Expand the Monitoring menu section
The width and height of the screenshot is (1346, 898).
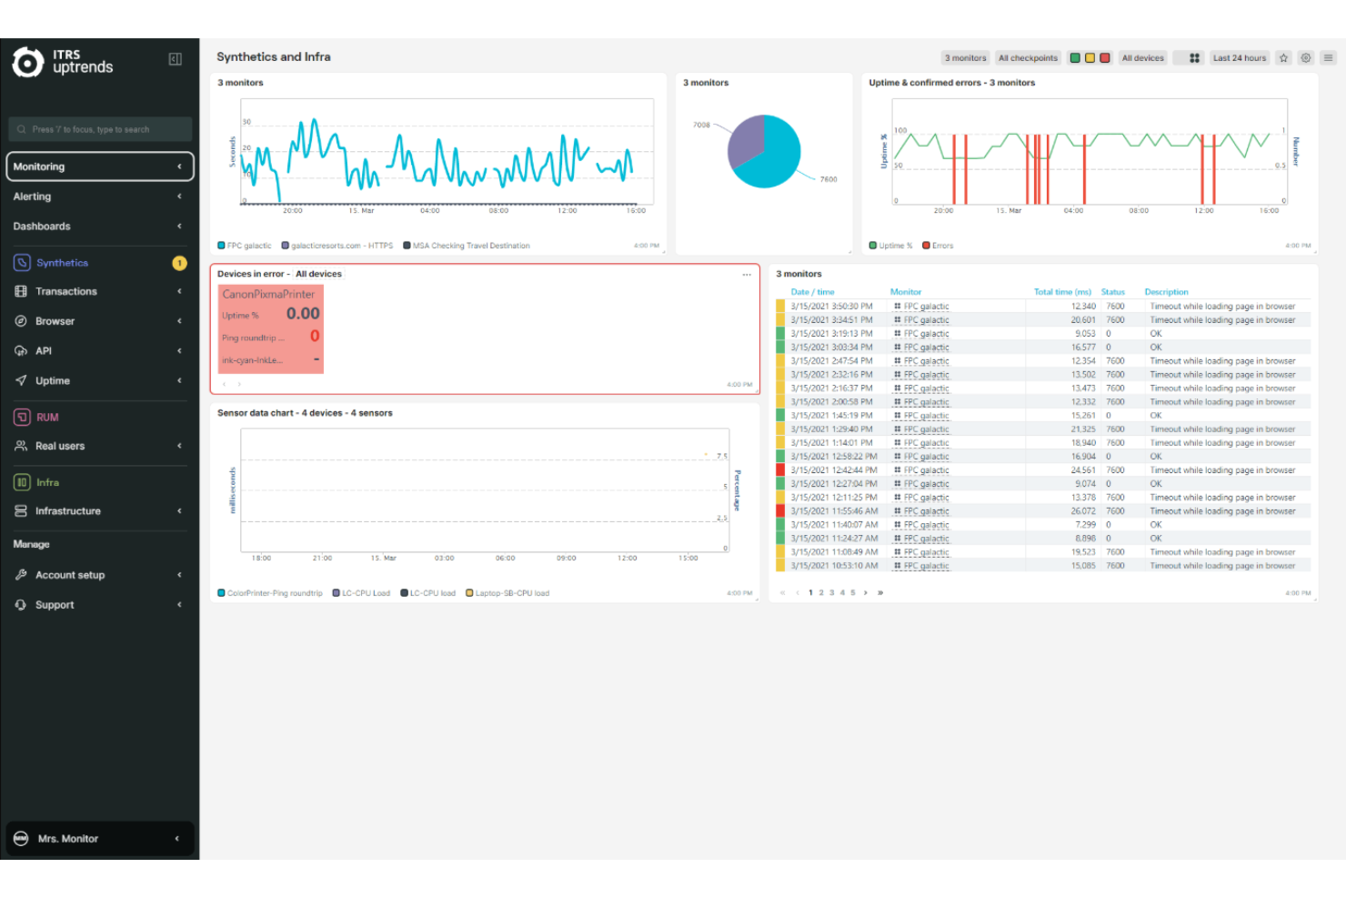click(x=100, y=166)
